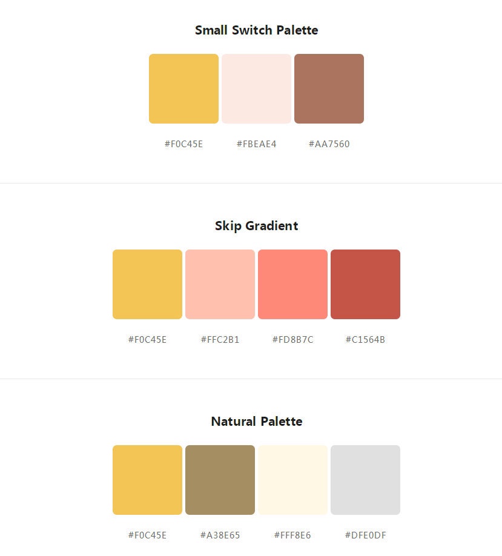Select the yellow swatch in Skip Gradient
Viewport: 502px width, 556px height.
[x=148, y=285]
